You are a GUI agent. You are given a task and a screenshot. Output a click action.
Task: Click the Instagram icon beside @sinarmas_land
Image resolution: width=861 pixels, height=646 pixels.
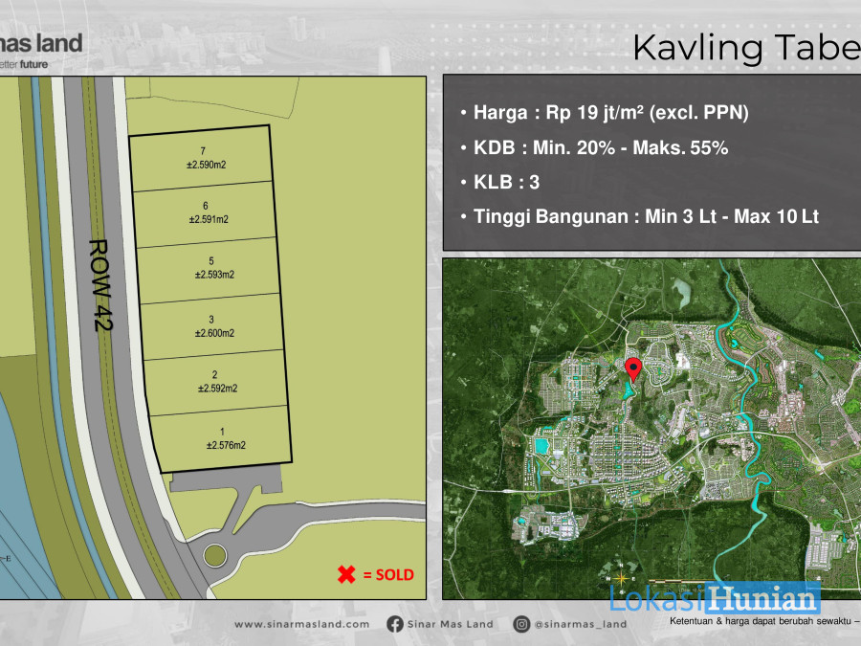click(x=521, y=624)
